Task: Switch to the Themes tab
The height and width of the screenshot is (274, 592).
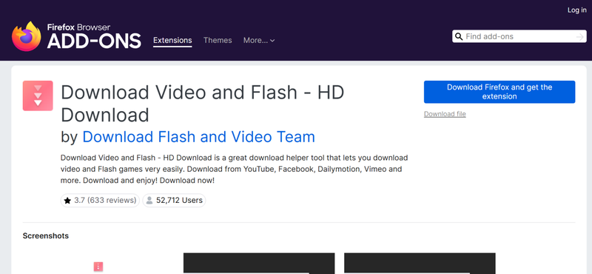Action: click(218, 41)
